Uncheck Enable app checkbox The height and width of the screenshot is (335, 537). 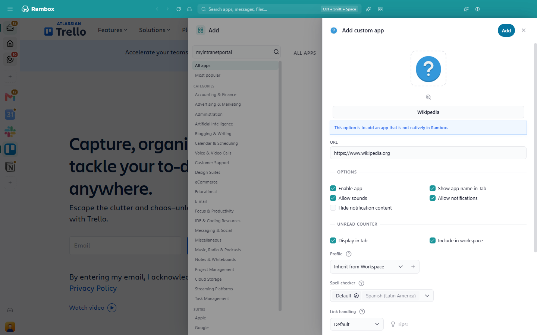[x=333, y=188]
